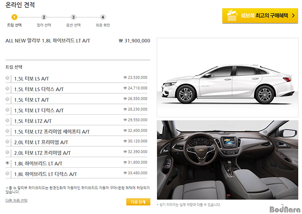Click the ₩ 31,900,000 summary price
302x214 pixels.
tap(135, 41)
